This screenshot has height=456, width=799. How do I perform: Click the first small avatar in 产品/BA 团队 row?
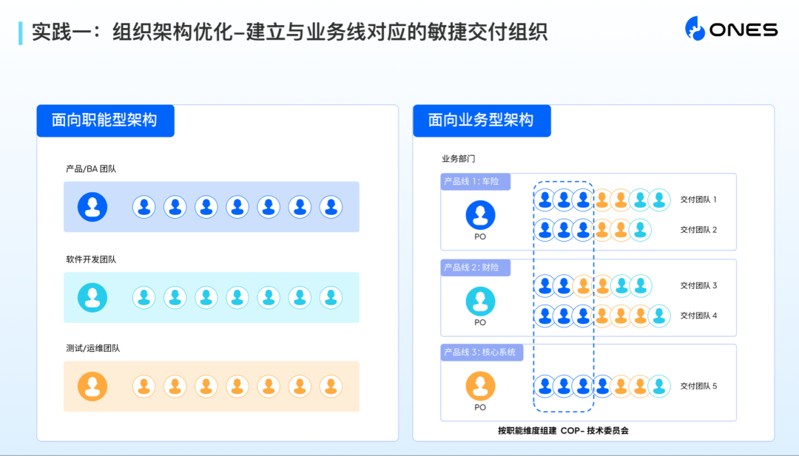coord(143,207)
